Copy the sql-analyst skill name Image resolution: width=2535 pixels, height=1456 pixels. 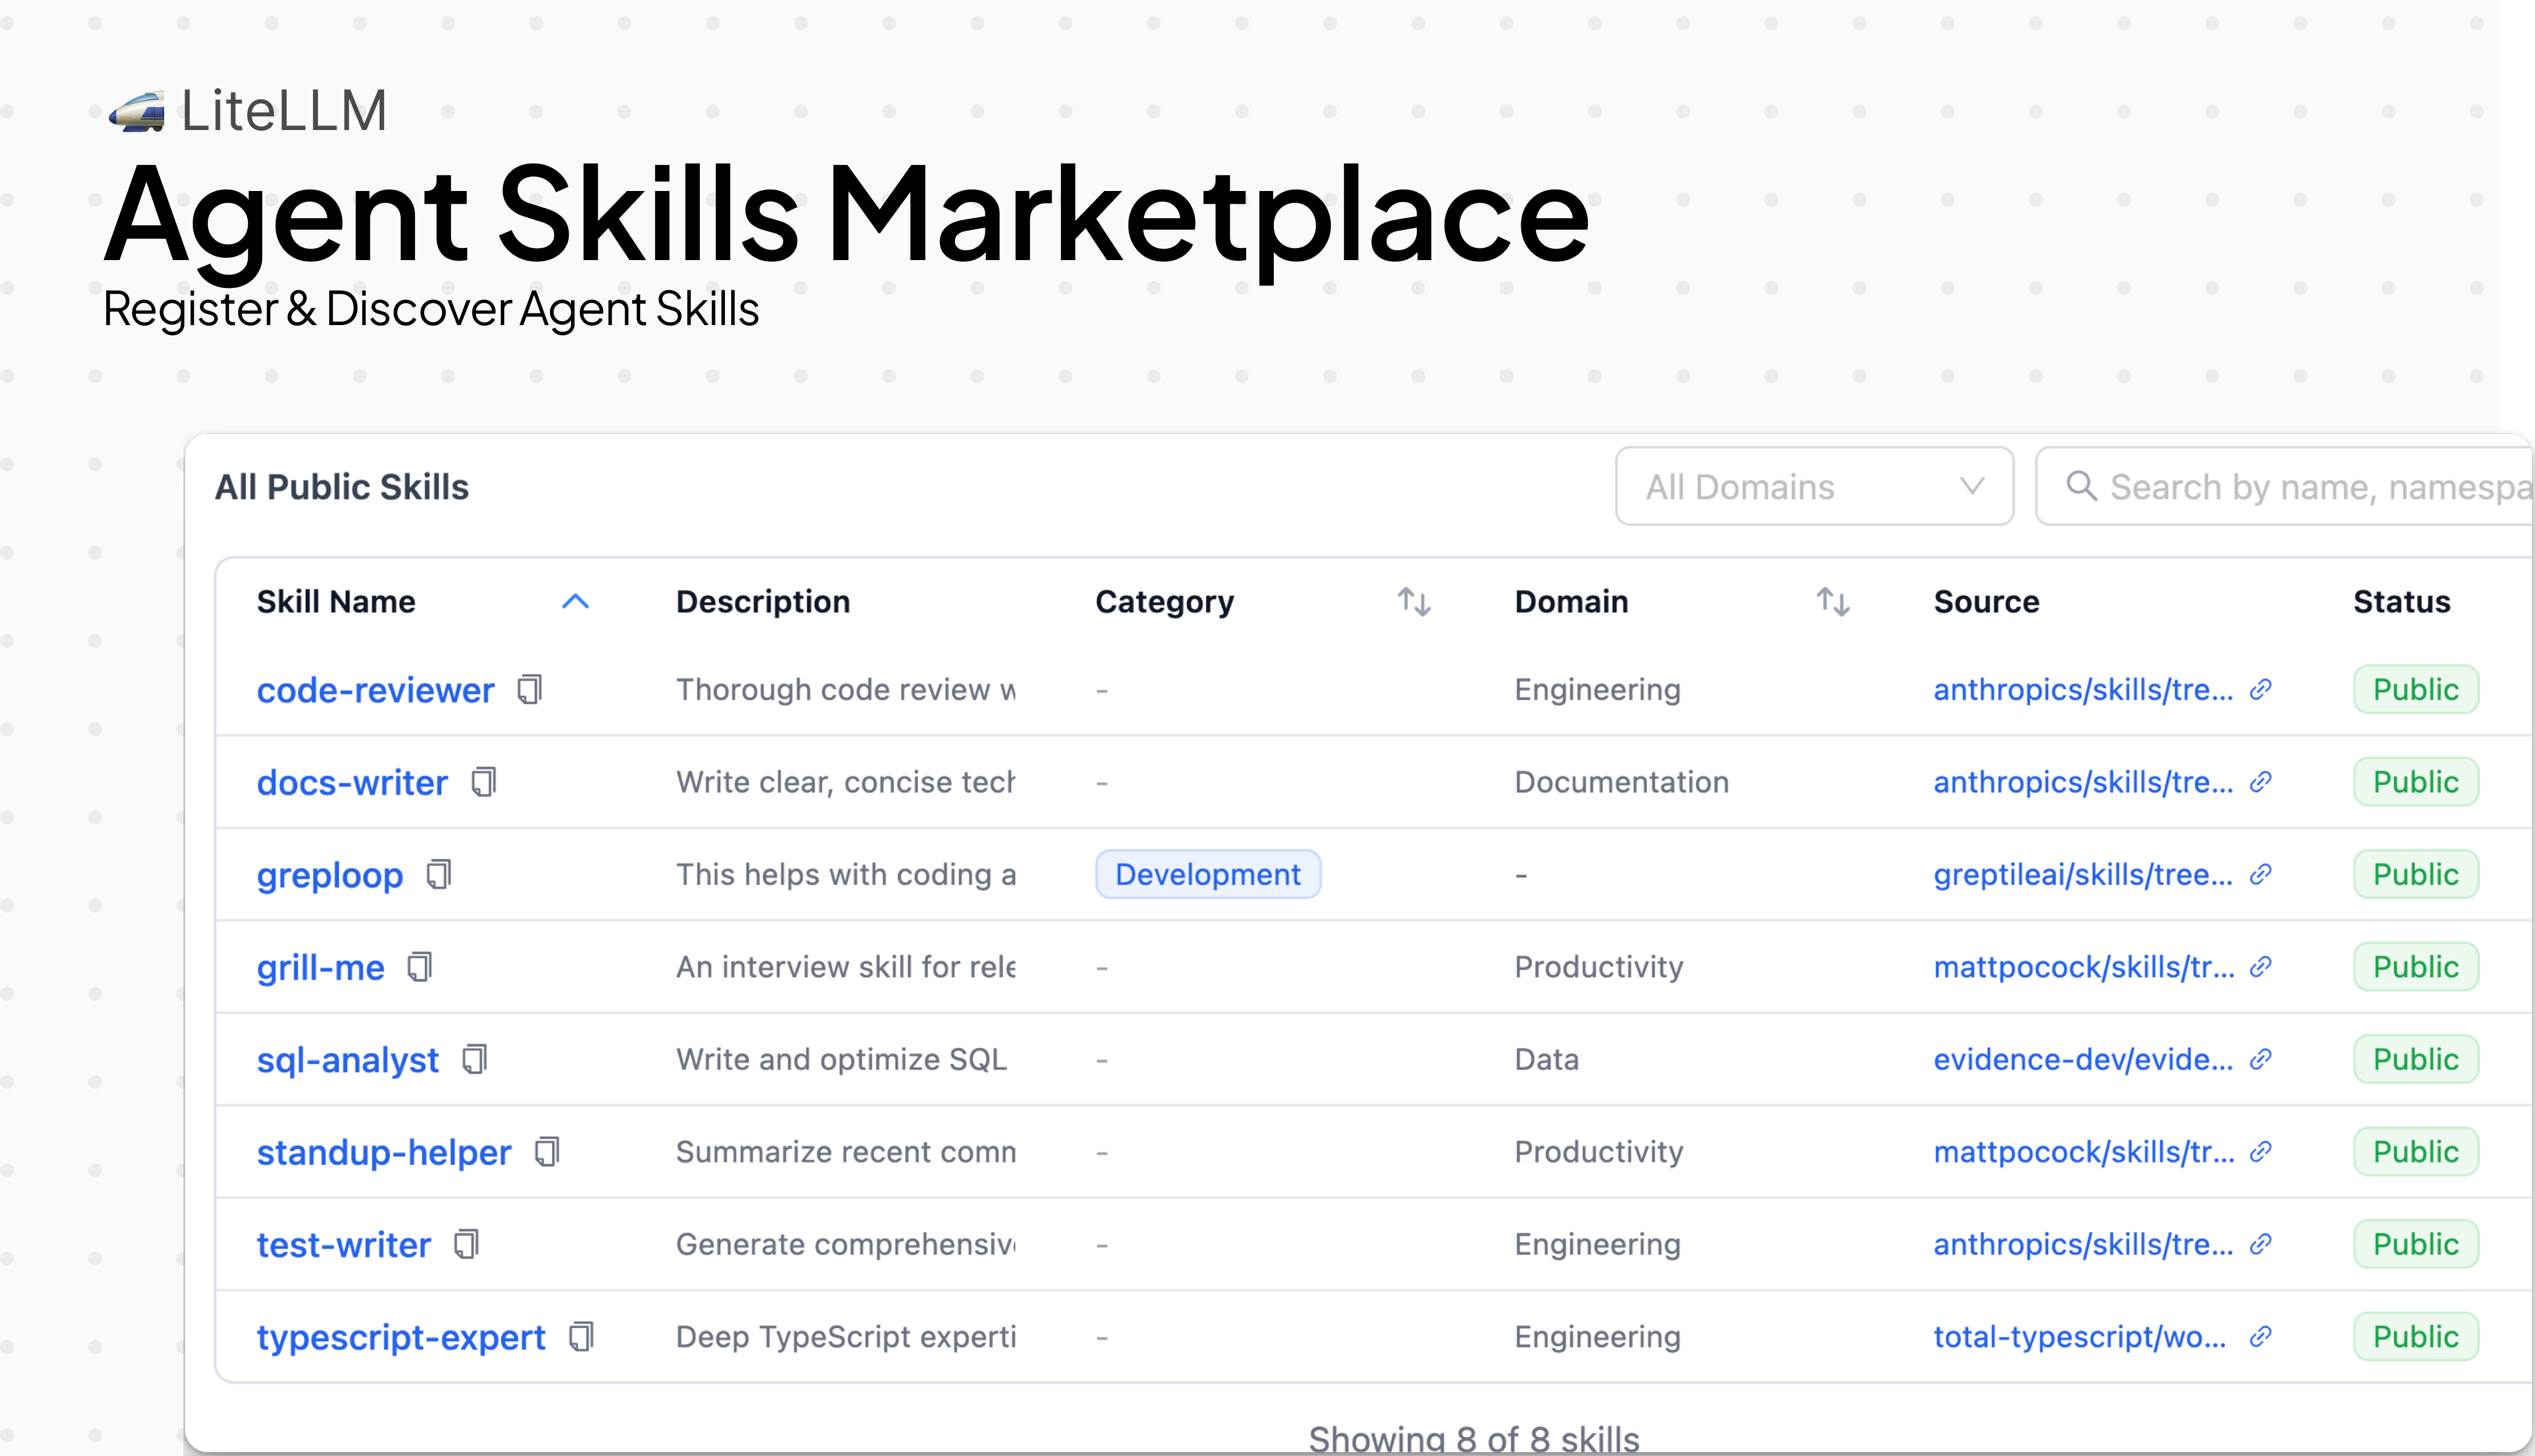(477, 1059)
